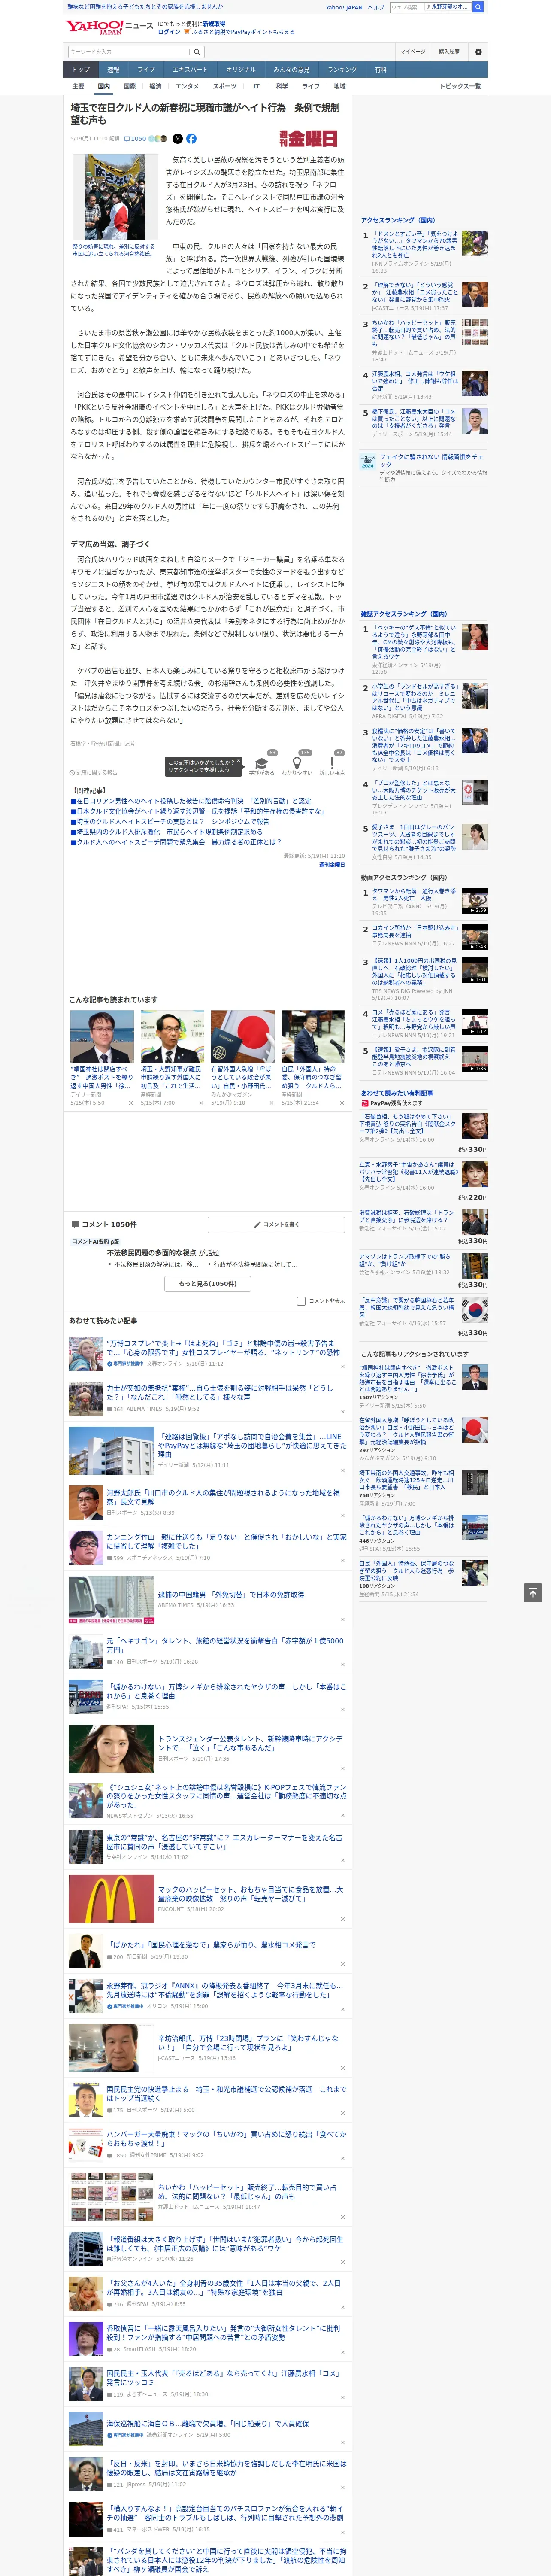The width and height of the screenshot is (551, 2576).
Task: Open the ライブ navigation tab
Action: (146, 70)
